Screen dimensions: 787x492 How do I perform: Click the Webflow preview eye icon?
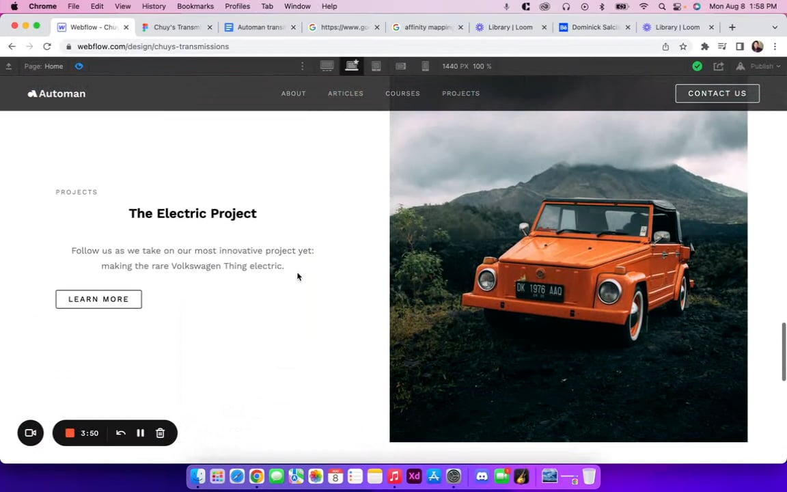[79, 66]
